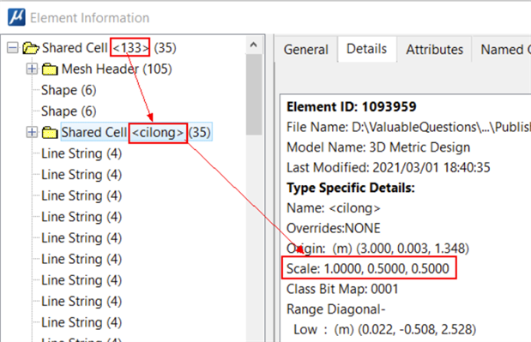This screenshot has width=531, height=342.
Task: Switch to the Attributes tab
Action: tap(434, 50)
